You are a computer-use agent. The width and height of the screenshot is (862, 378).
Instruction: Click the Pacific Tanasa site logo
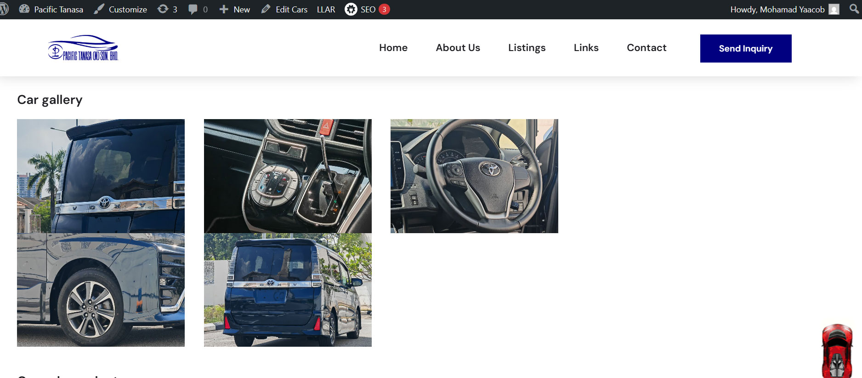click(x=83, y=48)
